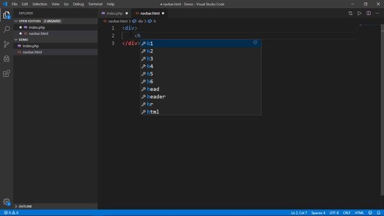Viewport: 384px width, 216px height.
Task: Choose header from the suggestion list
Action: tap(200, 97)
